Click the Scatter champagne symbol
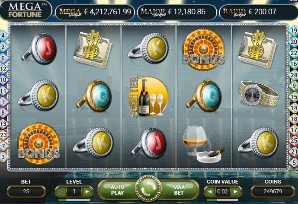Image resolution: width=298 pixels, height=204 pixels. click(149, 96)
